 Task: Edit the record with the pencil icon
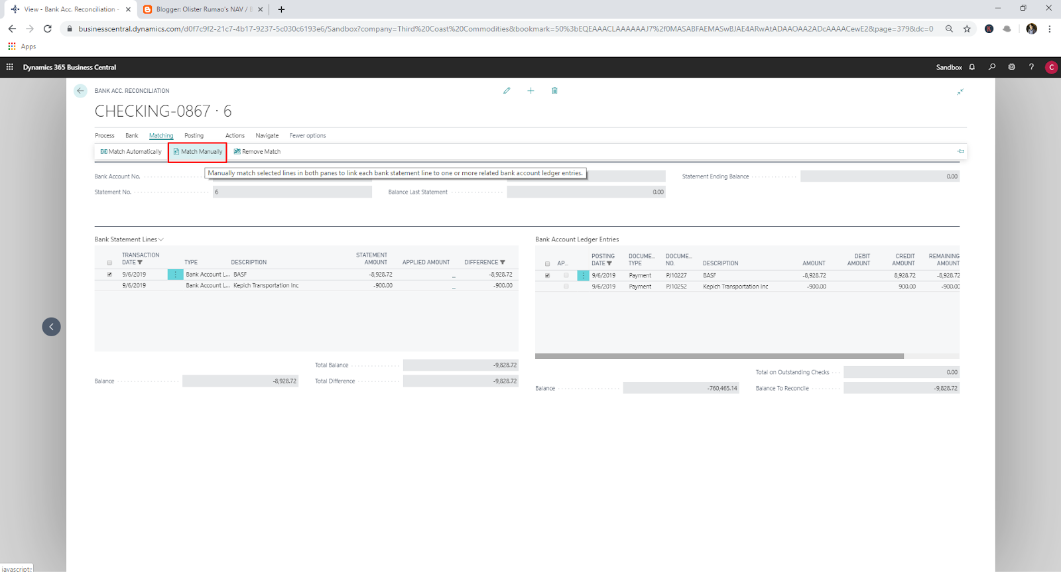coord(507,91)
